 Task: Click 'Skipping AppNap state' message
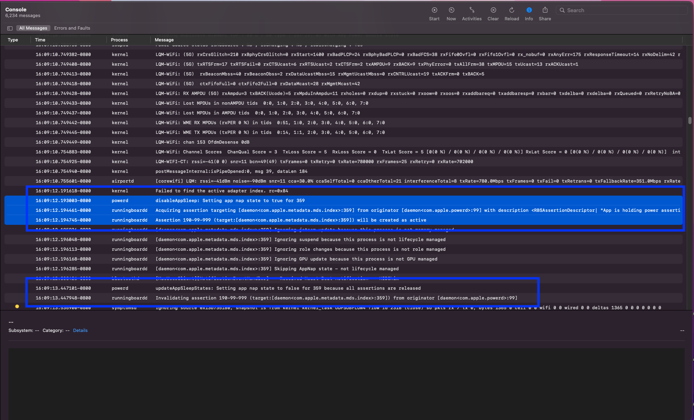(277, 269)
